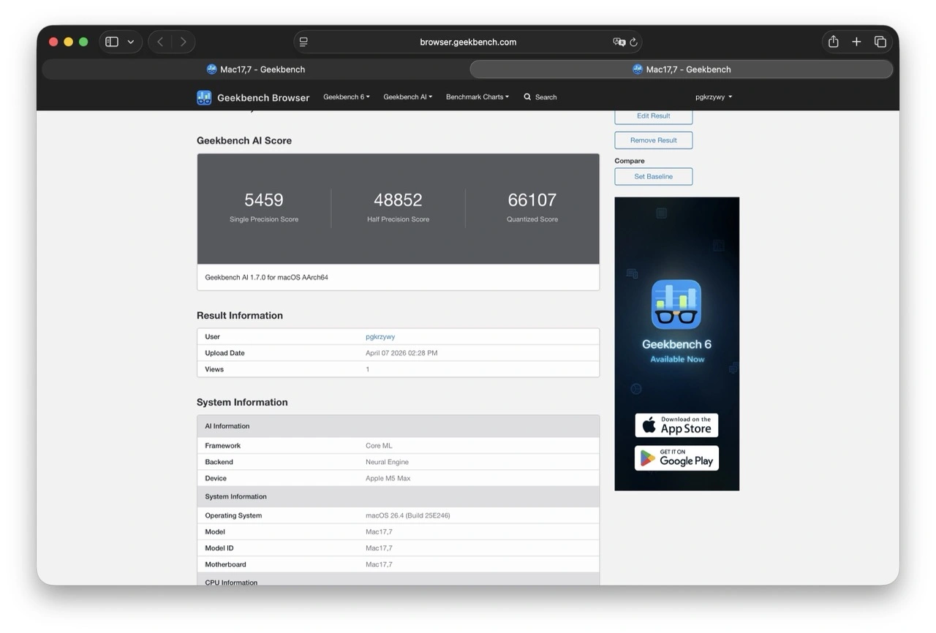
Task: Click the translate icon in the address bar
Action: pyautogui.click(x=619, y=42)
